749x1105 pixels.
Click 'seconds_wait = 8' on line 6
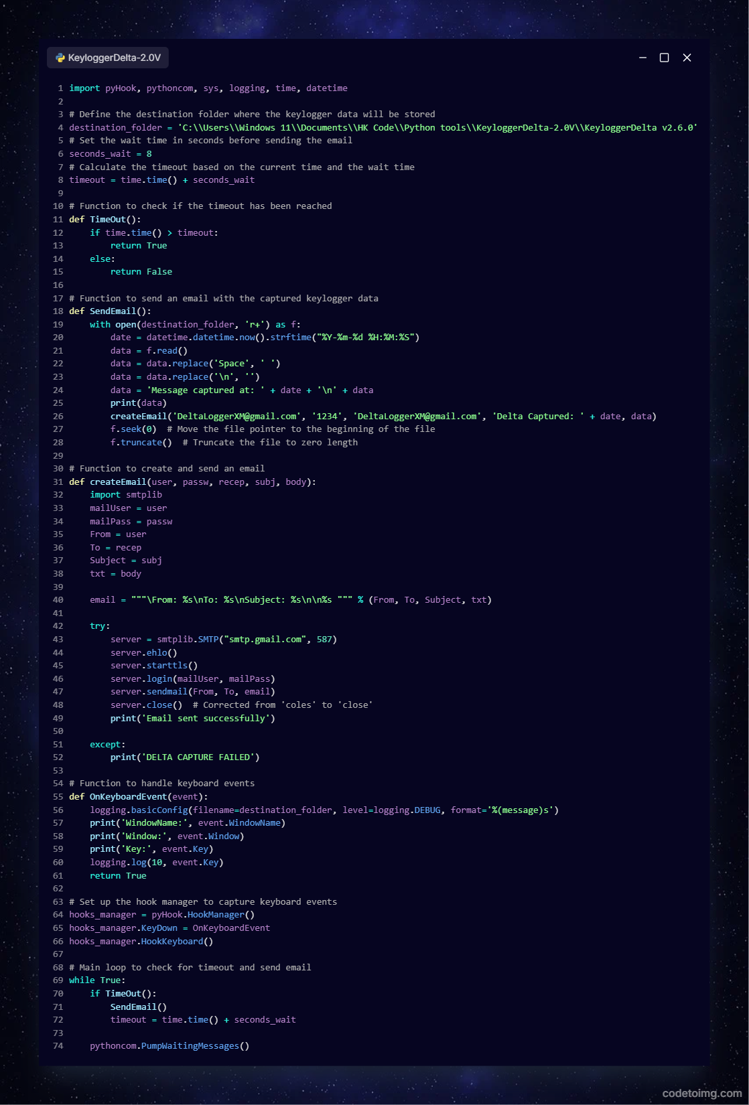point(111,154)
